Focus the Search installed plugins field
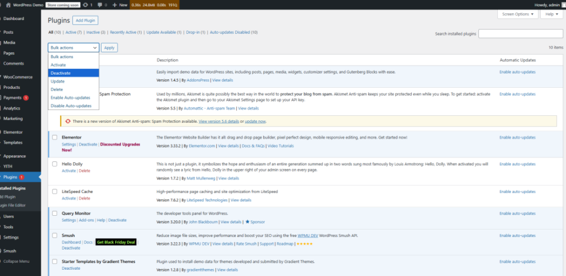The image size is (566, 276). (521, 34)
